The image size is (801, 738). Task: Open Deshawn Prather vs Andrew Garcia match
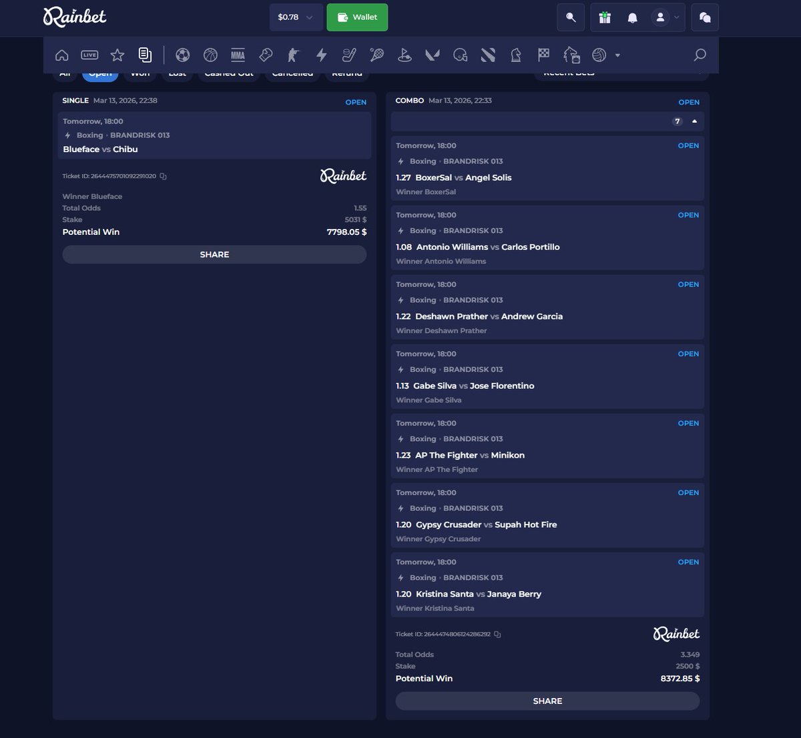[x=489, y=316]
